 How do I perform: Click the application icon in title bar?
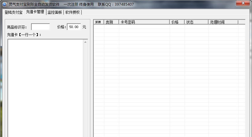(x=4, y=4)
